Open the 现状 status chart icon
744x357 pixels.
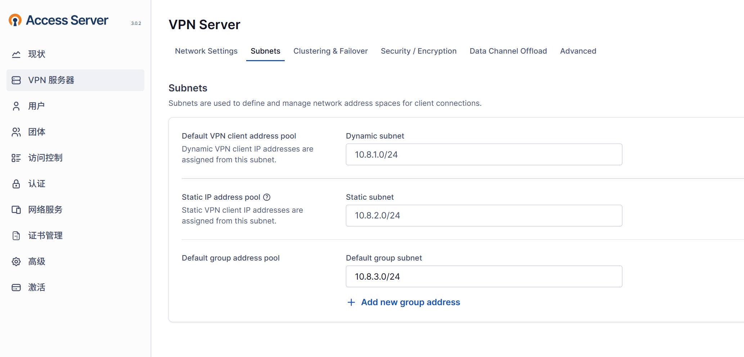click(x=16, y=54)
